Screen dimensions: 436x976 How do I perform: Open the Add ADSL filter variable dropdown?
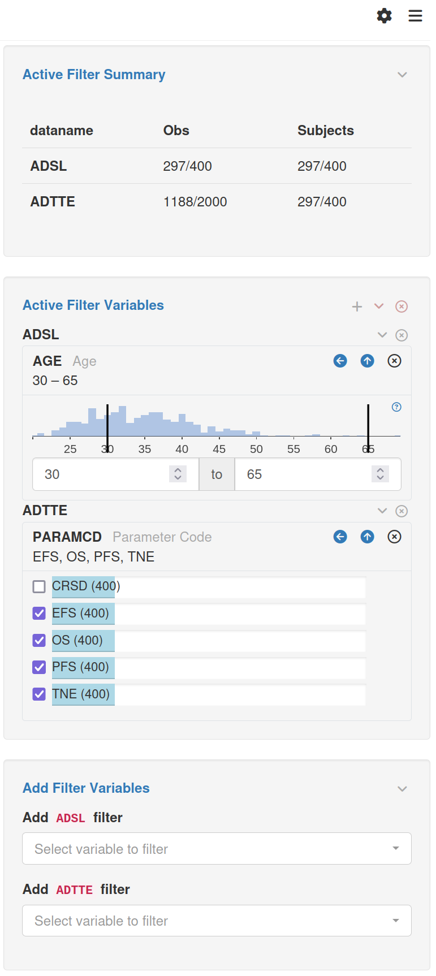pos(217,848)
